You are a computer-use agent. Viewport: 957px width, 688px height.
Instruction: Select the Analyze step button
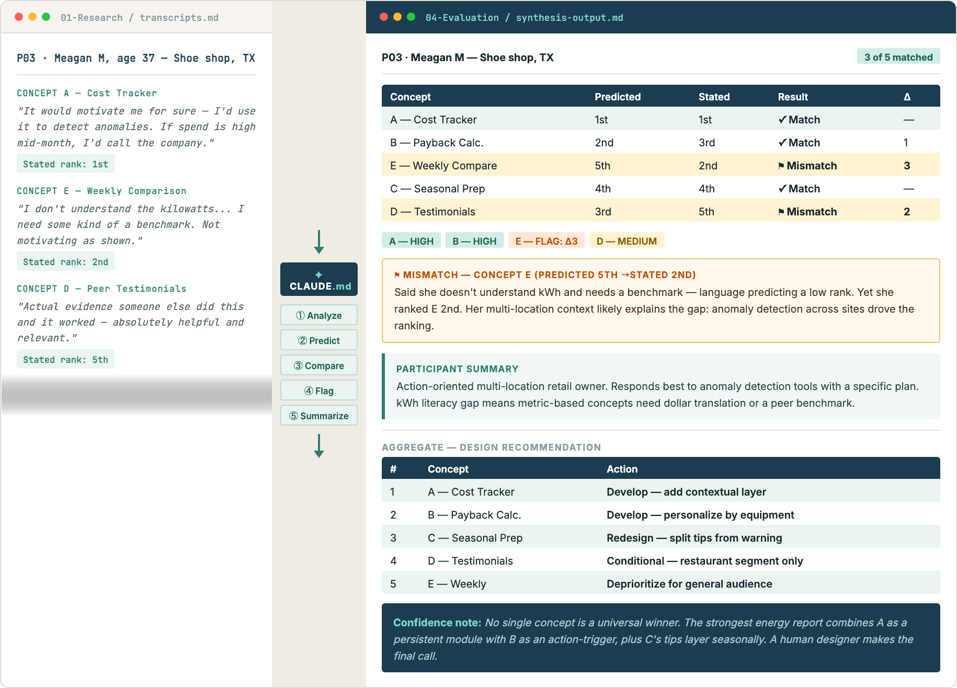point(319,315)
